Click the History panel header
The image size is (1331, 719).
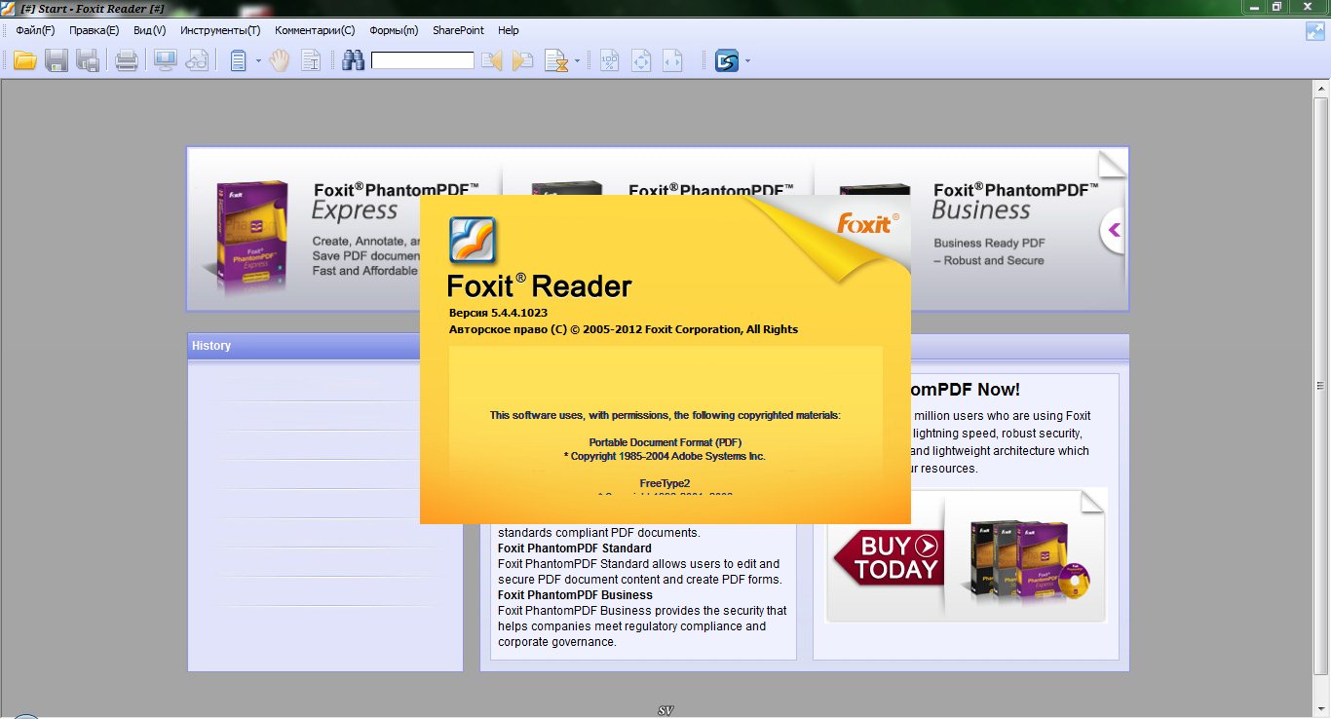pyautogui.click(x=325, y=346)
